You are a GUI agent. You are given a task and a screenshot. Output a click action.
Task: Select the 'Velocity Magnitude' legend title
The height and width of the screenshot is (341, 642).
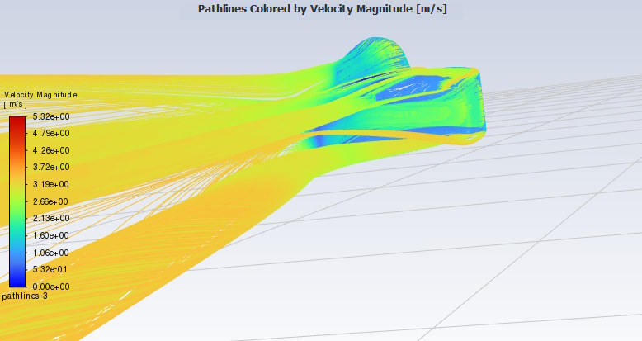(x=40, y=95)
